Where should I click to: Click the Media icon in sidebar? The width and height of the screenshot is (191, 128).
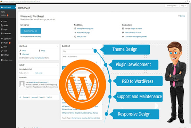2,25
